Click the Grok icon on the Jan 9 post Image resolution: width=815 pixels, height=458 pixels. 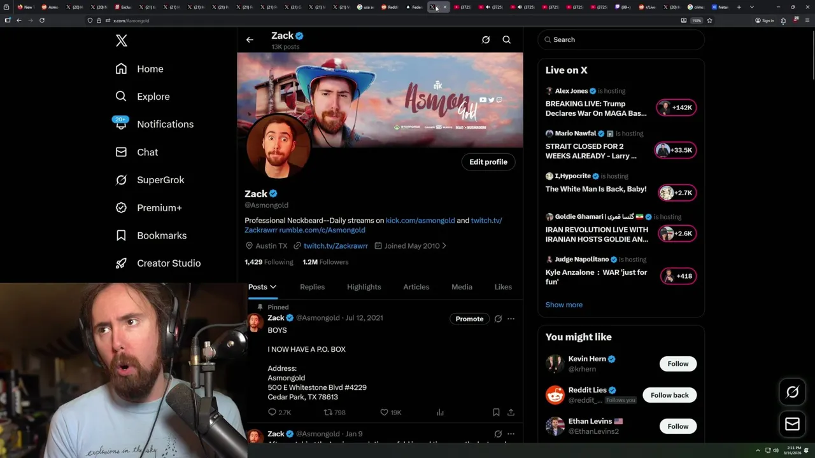click(498, 434)
